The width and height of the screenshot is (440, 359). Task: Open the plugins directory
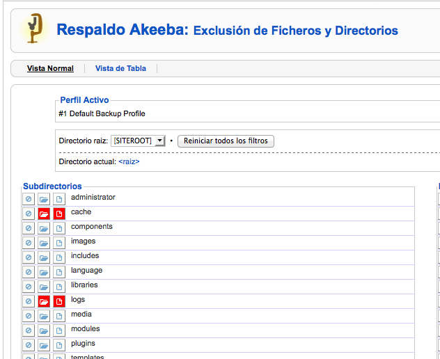(x=83, y=343)
